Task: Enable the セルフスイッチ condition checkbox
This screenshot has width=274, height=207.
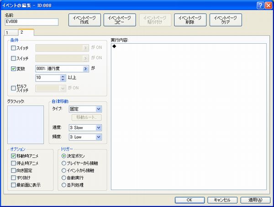Action: click(13, 88)
